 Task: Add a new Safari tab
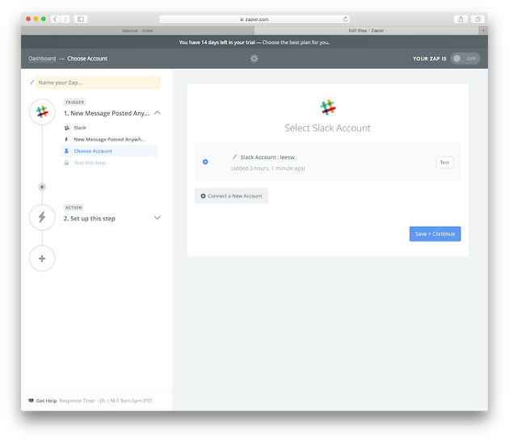[x=483, y=30]
